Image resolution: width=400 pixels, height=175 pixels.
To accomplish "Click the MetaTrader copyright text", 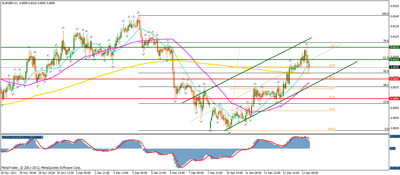I will [41, 168].
